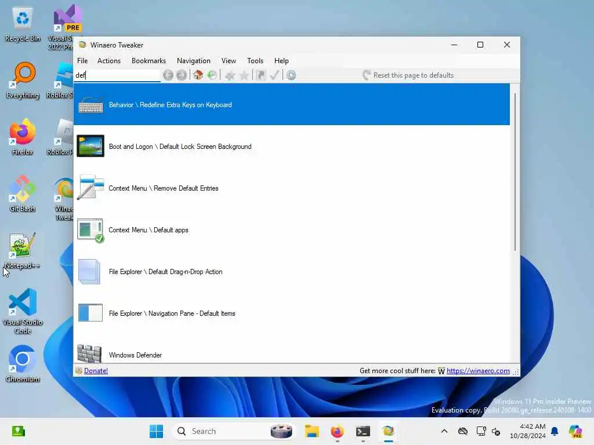Open the Actions menu
Image resolution: width=594 pixels, height=445 pixels.
109,60
